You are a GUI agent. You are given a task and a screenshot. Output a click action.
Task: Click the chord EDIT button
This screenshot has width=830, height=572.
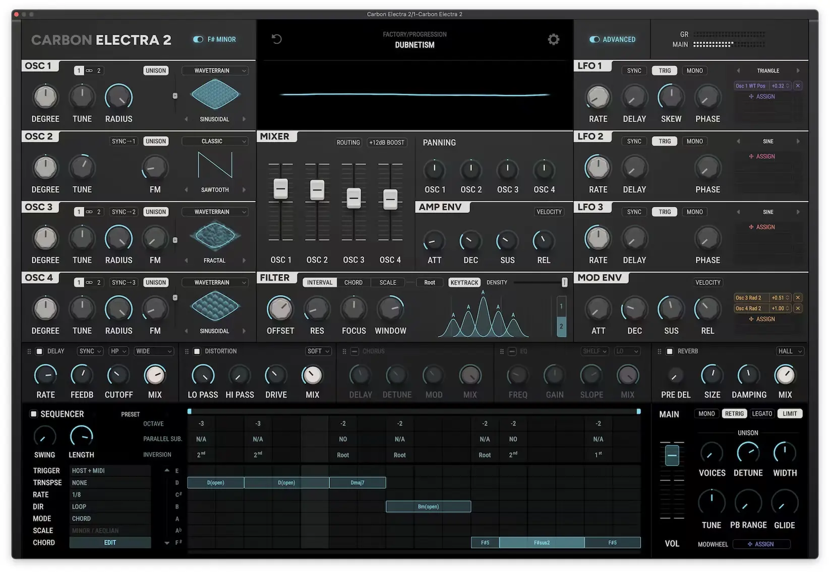point(110,543)
